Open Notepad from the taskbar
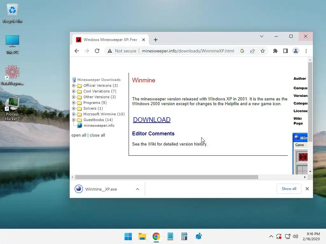The width and height of the screenshot is (326, 244). point(170,236)
